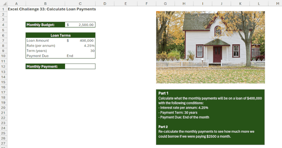Screen dimensions: 282x148
Task: Select column B header
Action: (x=45, y=4)
